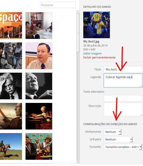Viewport: 143px width, 166px height.
Task: Open the Alinhamento dropdown
Action: coord(113,132)
